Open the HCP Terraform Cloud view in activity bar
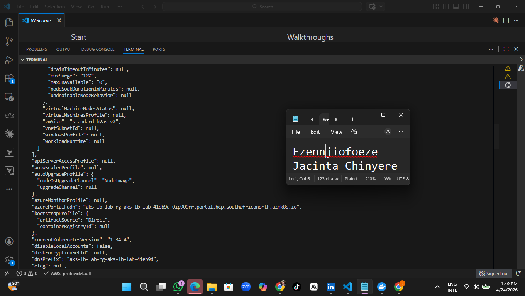This screenshot has height=296, width=525. (x=9, y=171)
